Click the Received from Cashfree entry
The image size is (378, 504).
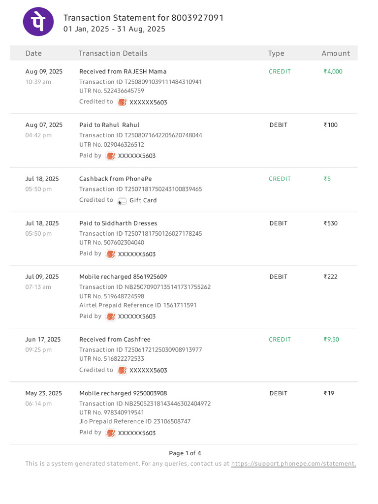pyautogui.click(x=115, y=340)
